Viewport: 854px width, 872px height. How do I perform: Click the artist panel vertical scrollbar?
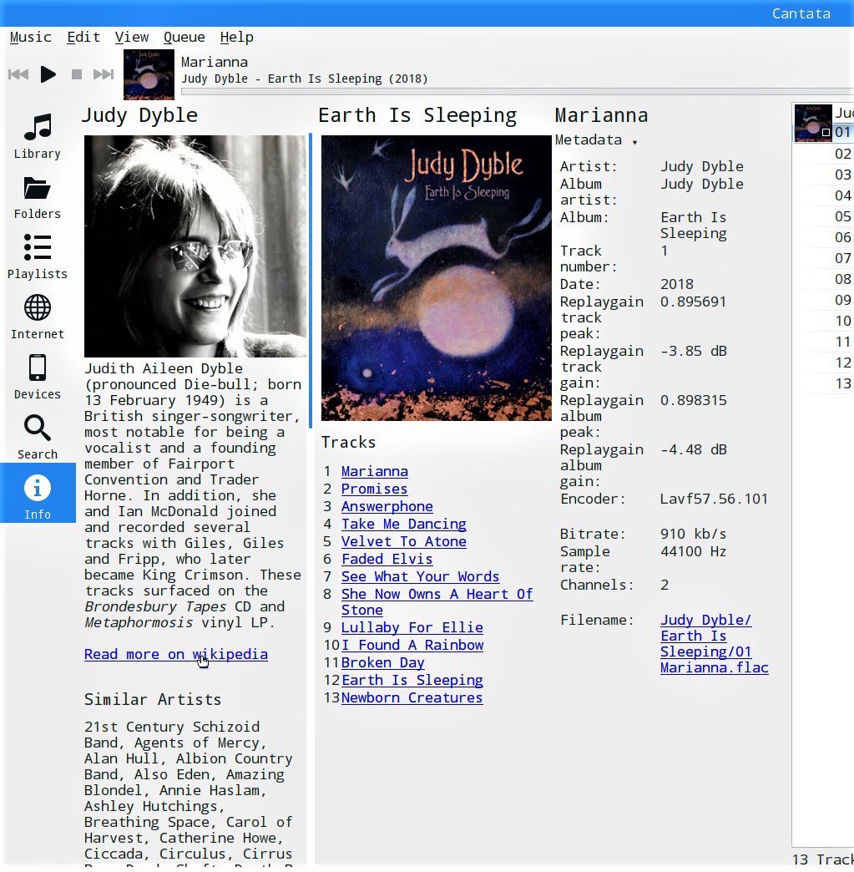click(x=311, y=281)
